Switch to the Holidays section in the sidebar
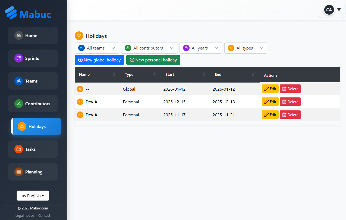 pos(37,126)
